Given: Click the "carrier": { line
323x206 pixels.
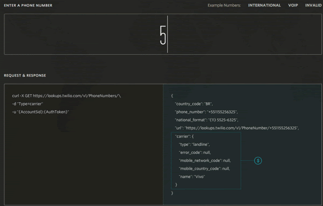Looking at the screenshot, I should click(184, 136).
